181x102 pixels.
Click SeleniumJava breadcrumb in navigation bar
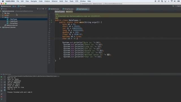pyautogui.click(x=6, y=6)
